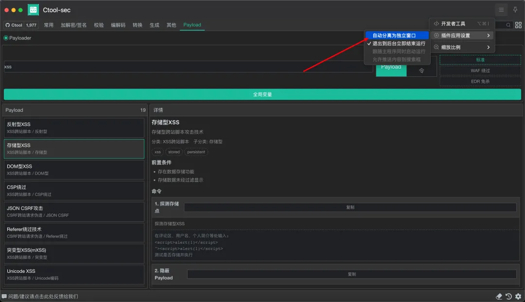525x302 pixels.
Task: Click the stored tag chip
Action: [174, 152]
